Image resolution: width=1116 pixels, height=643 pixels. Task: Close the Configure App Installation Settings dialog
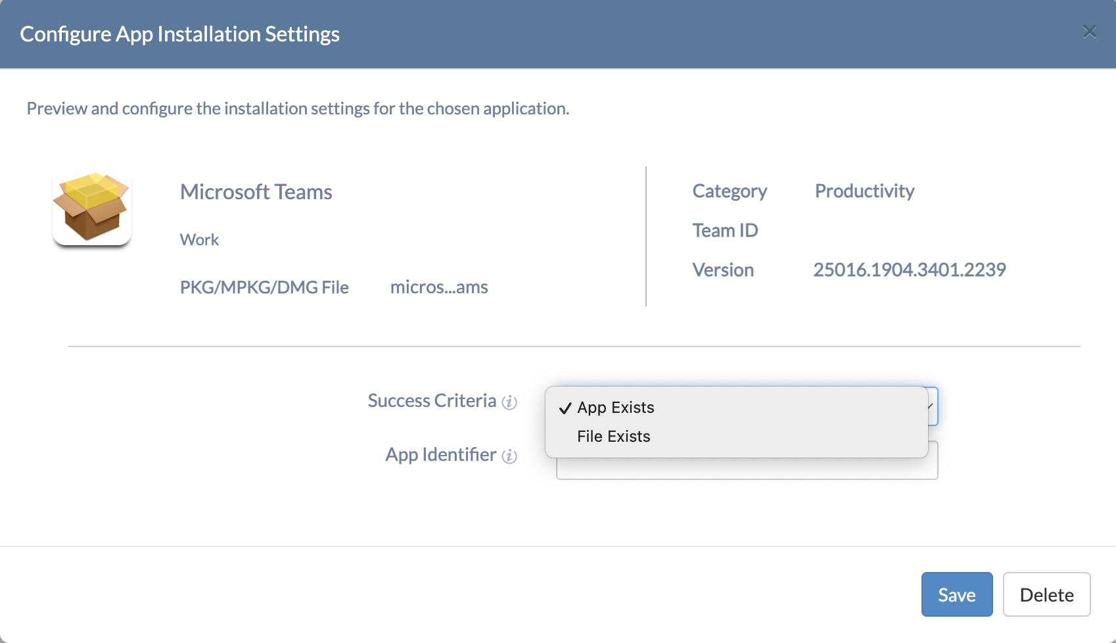tap(1089, 32)
